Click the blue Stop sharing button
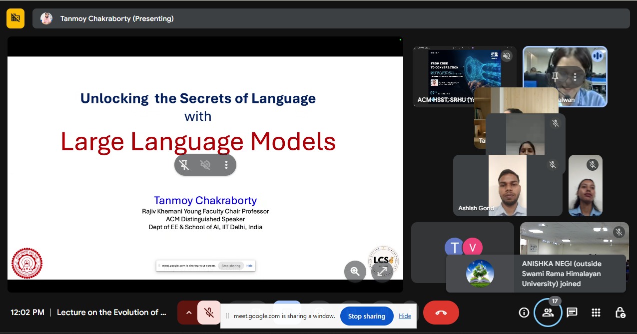Image resolution: width=637 pixels, height=334 pixels. click(x=366, y=316)
